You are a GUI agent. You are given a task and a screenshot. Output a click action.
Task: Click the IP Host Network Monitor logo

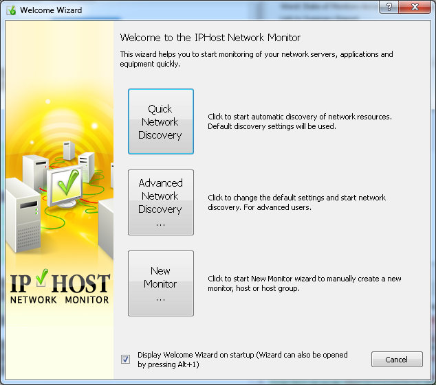point(60,286)
